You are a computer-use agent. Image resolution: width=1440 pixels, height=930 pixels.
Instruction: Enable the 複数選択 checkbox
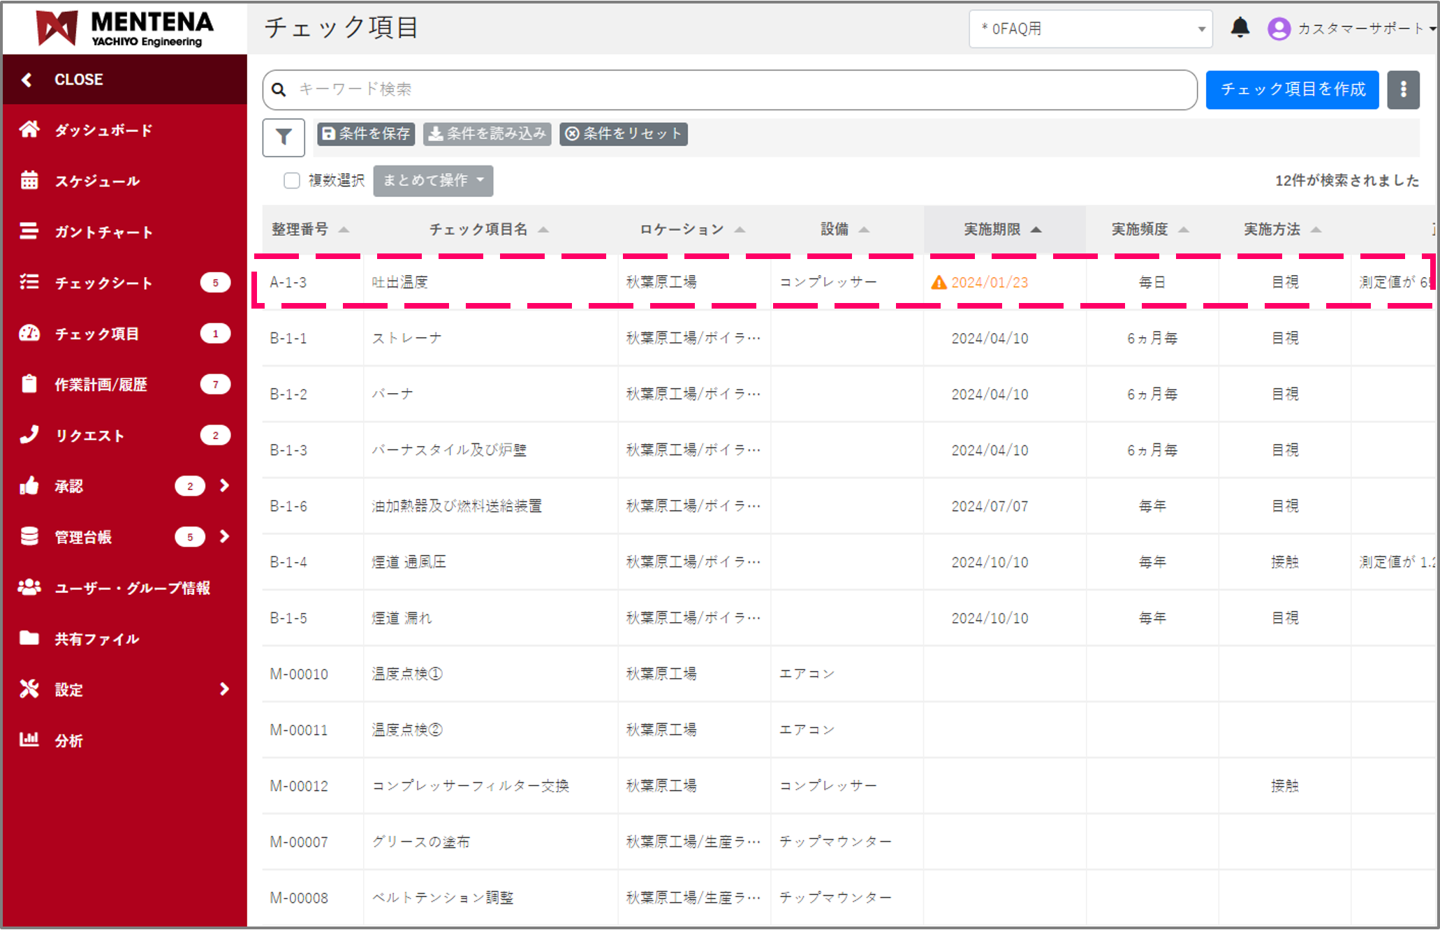point(292,180)
